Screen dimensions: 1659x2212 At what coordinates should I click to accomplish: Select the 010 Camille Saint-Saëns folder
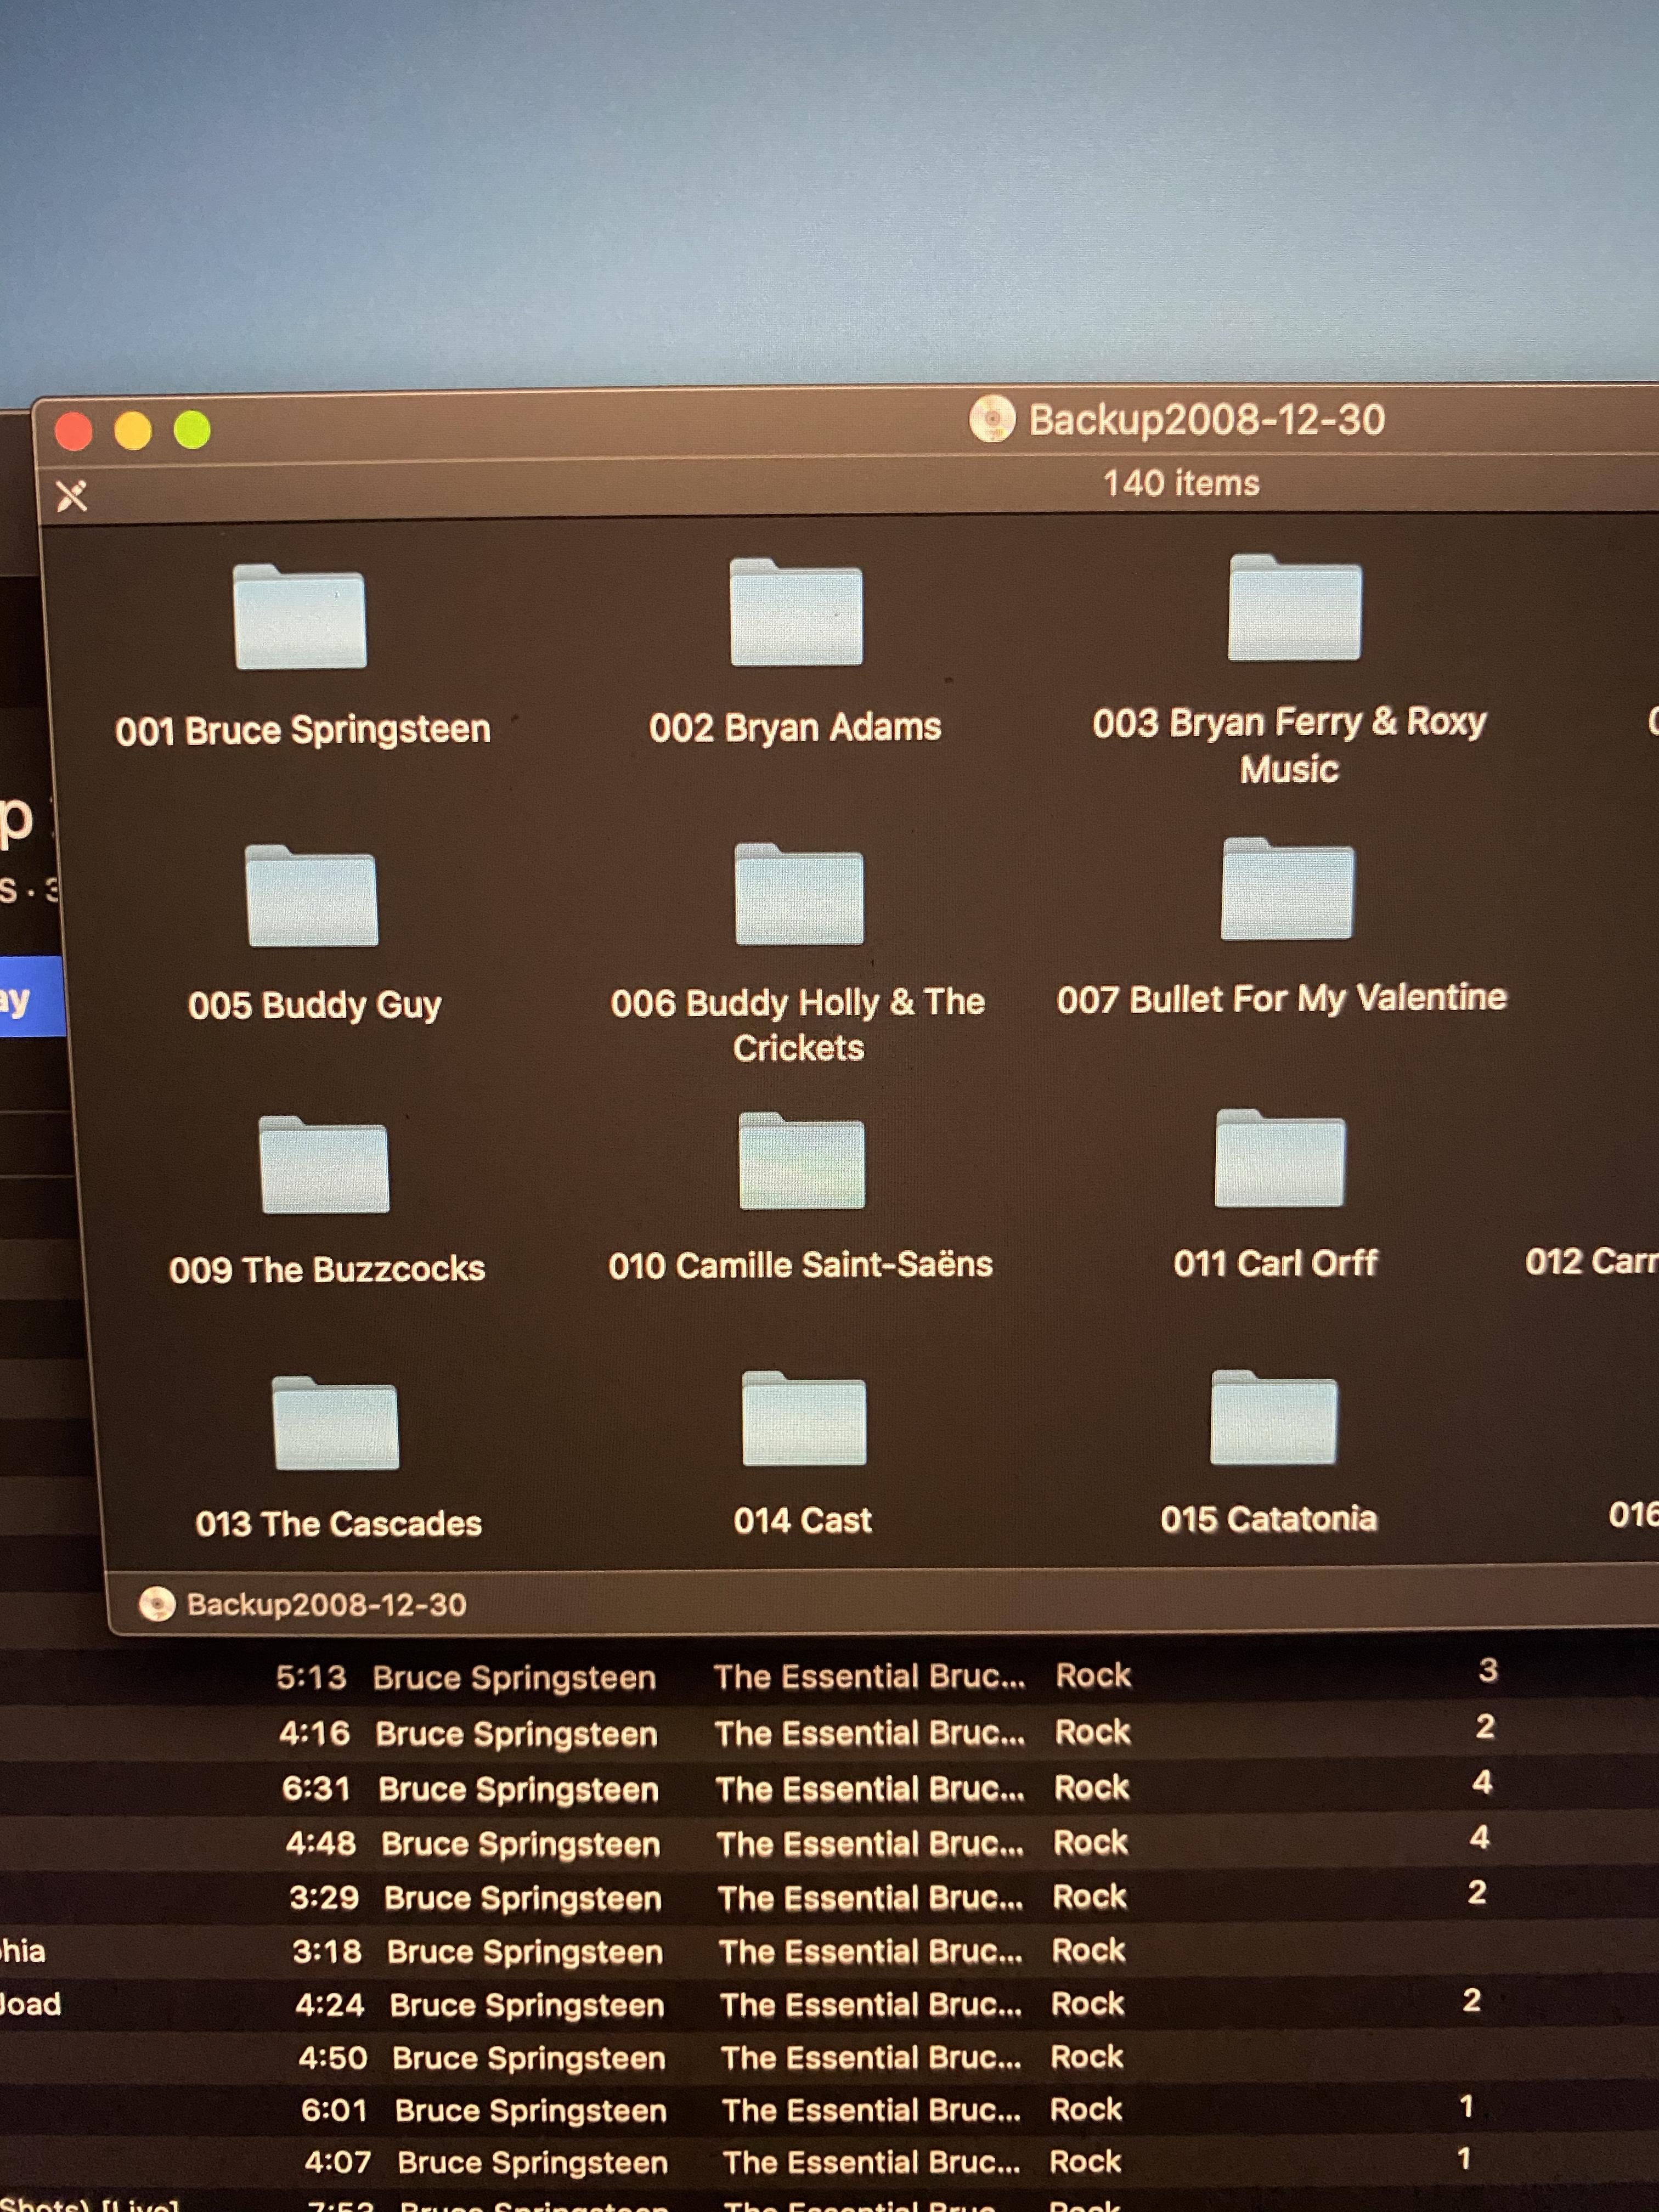pos(801,1163)
